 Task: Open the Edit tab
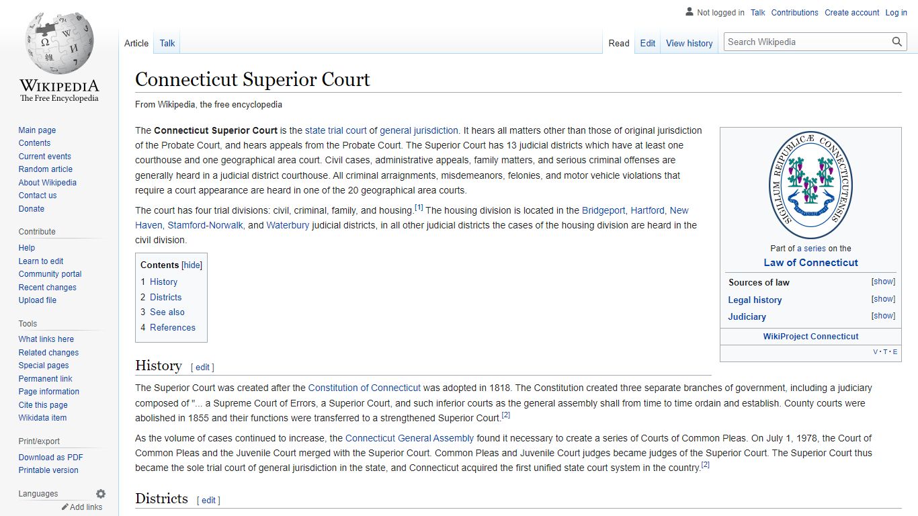[x=648, y=43]
